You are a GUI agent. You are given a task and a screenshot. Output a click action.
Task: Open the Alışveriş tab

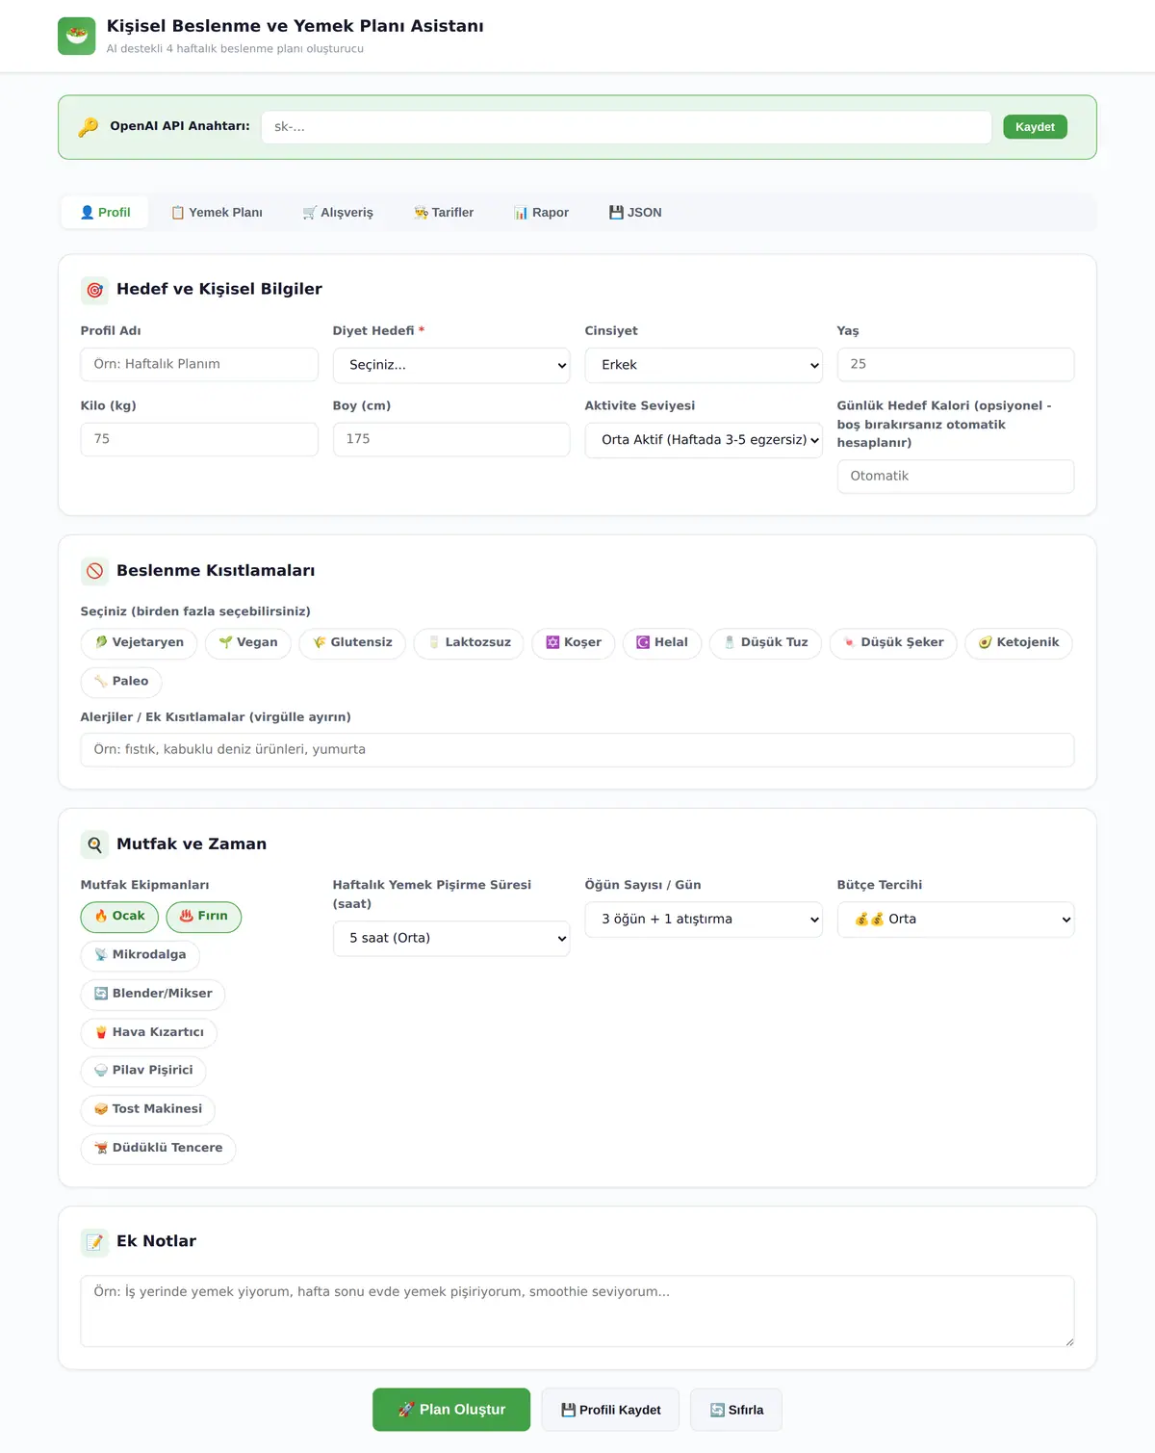click(338, 213)
